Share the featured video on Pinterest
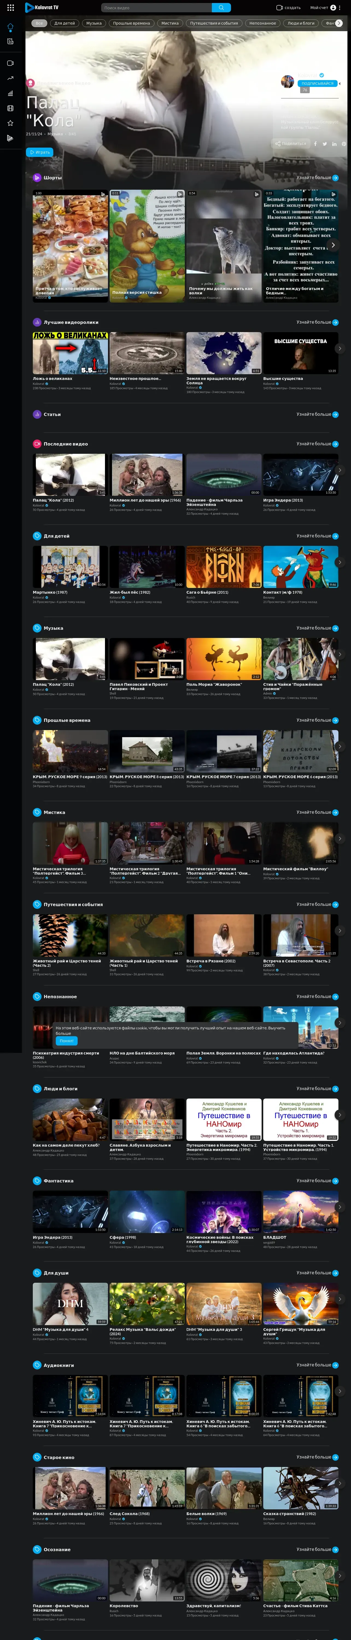The width and height of the screenshot is (351, 1640). click(344, 144)
